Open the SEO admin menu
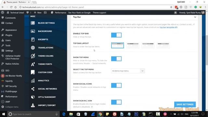The image size is (208, 117). (x=7, y=71)
